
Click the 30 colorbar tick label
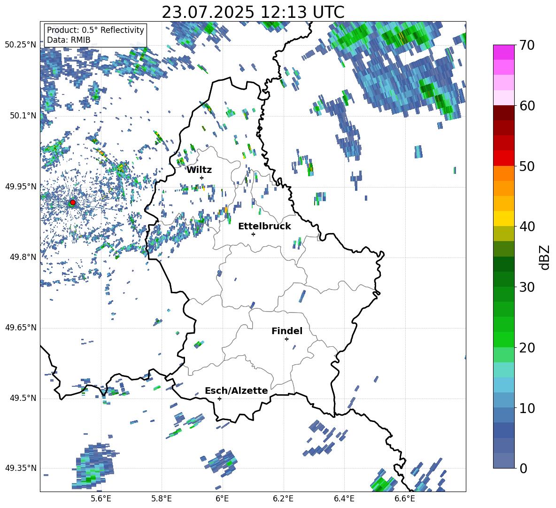tap(527, 287)
